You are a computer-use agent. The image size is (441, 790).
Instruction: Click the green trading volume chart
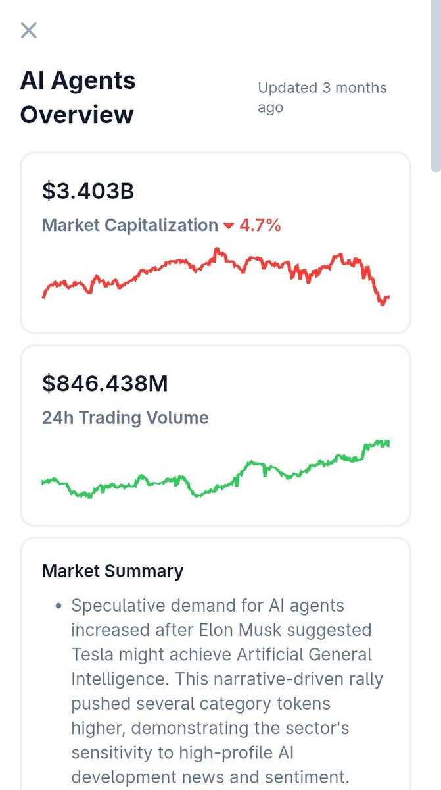coord(216,469)
